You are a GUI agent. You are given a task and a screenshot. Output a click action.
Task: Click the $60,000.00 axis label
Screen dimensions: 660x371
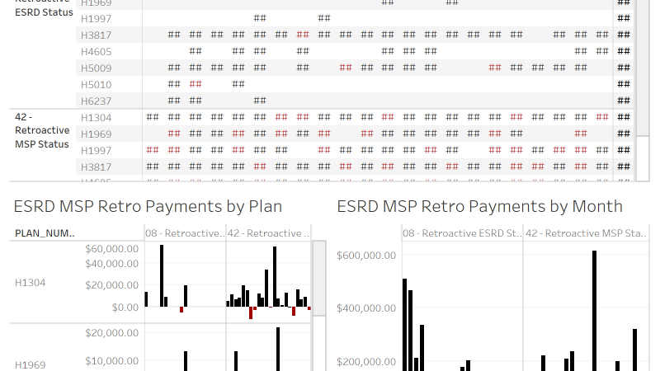(x=111, y=249)
